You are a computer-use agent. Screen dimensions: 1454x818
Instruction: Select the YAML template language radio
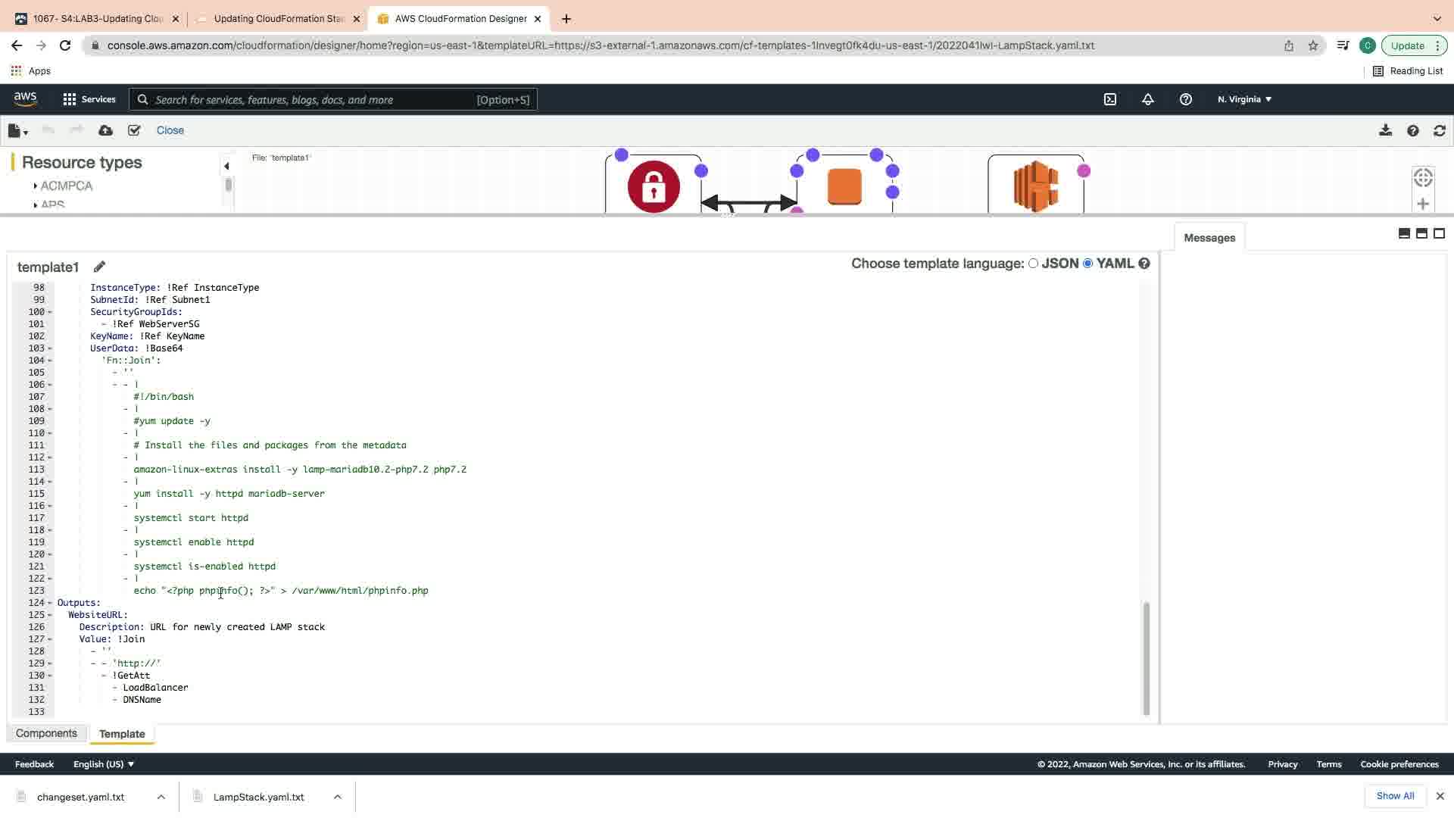1087,264
